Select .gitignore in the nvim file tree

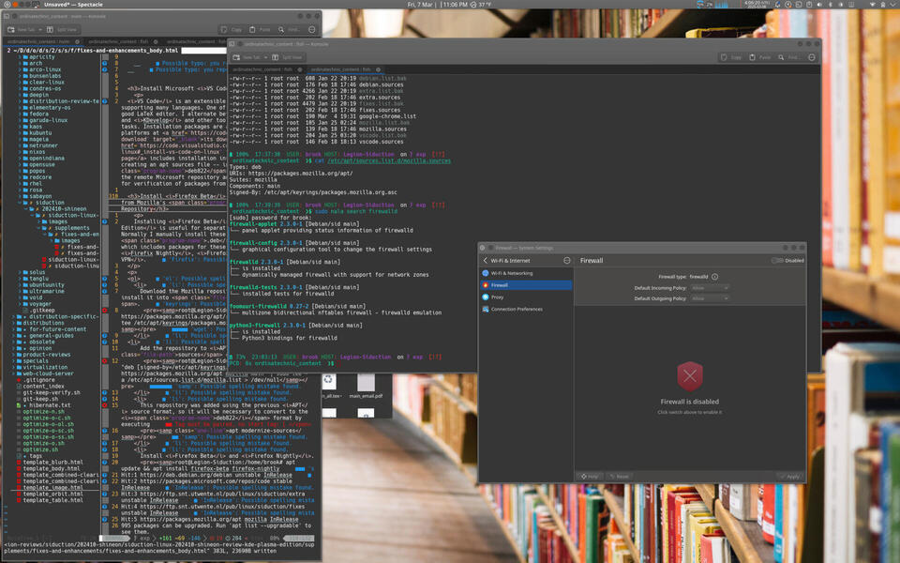click(37, 380)
